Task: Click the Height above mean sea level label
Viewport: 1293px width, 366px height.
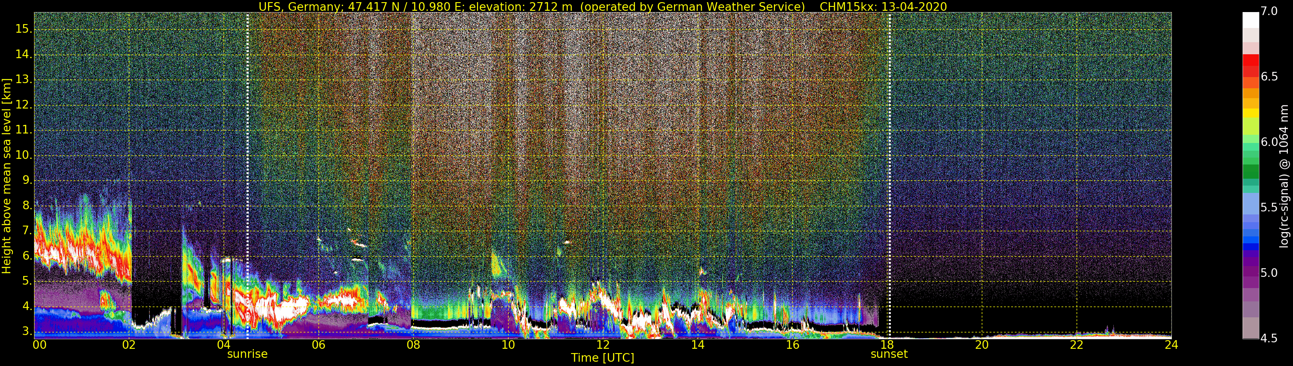Action: [x=6, y=176]
